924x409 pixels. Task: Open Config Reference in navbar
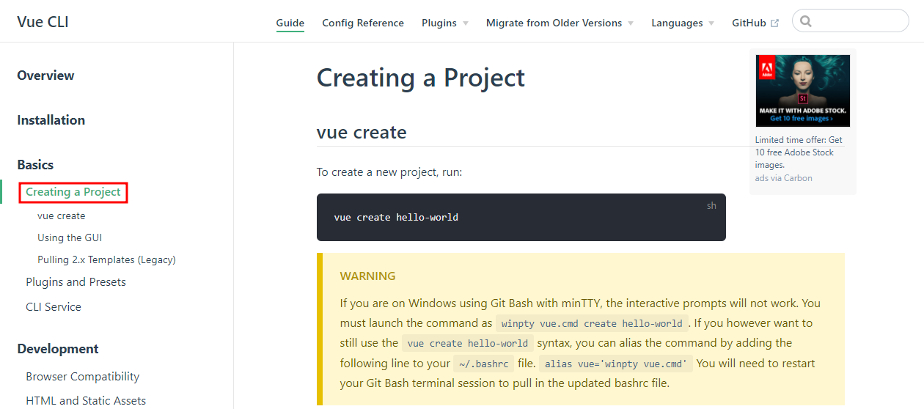[363, 23]
